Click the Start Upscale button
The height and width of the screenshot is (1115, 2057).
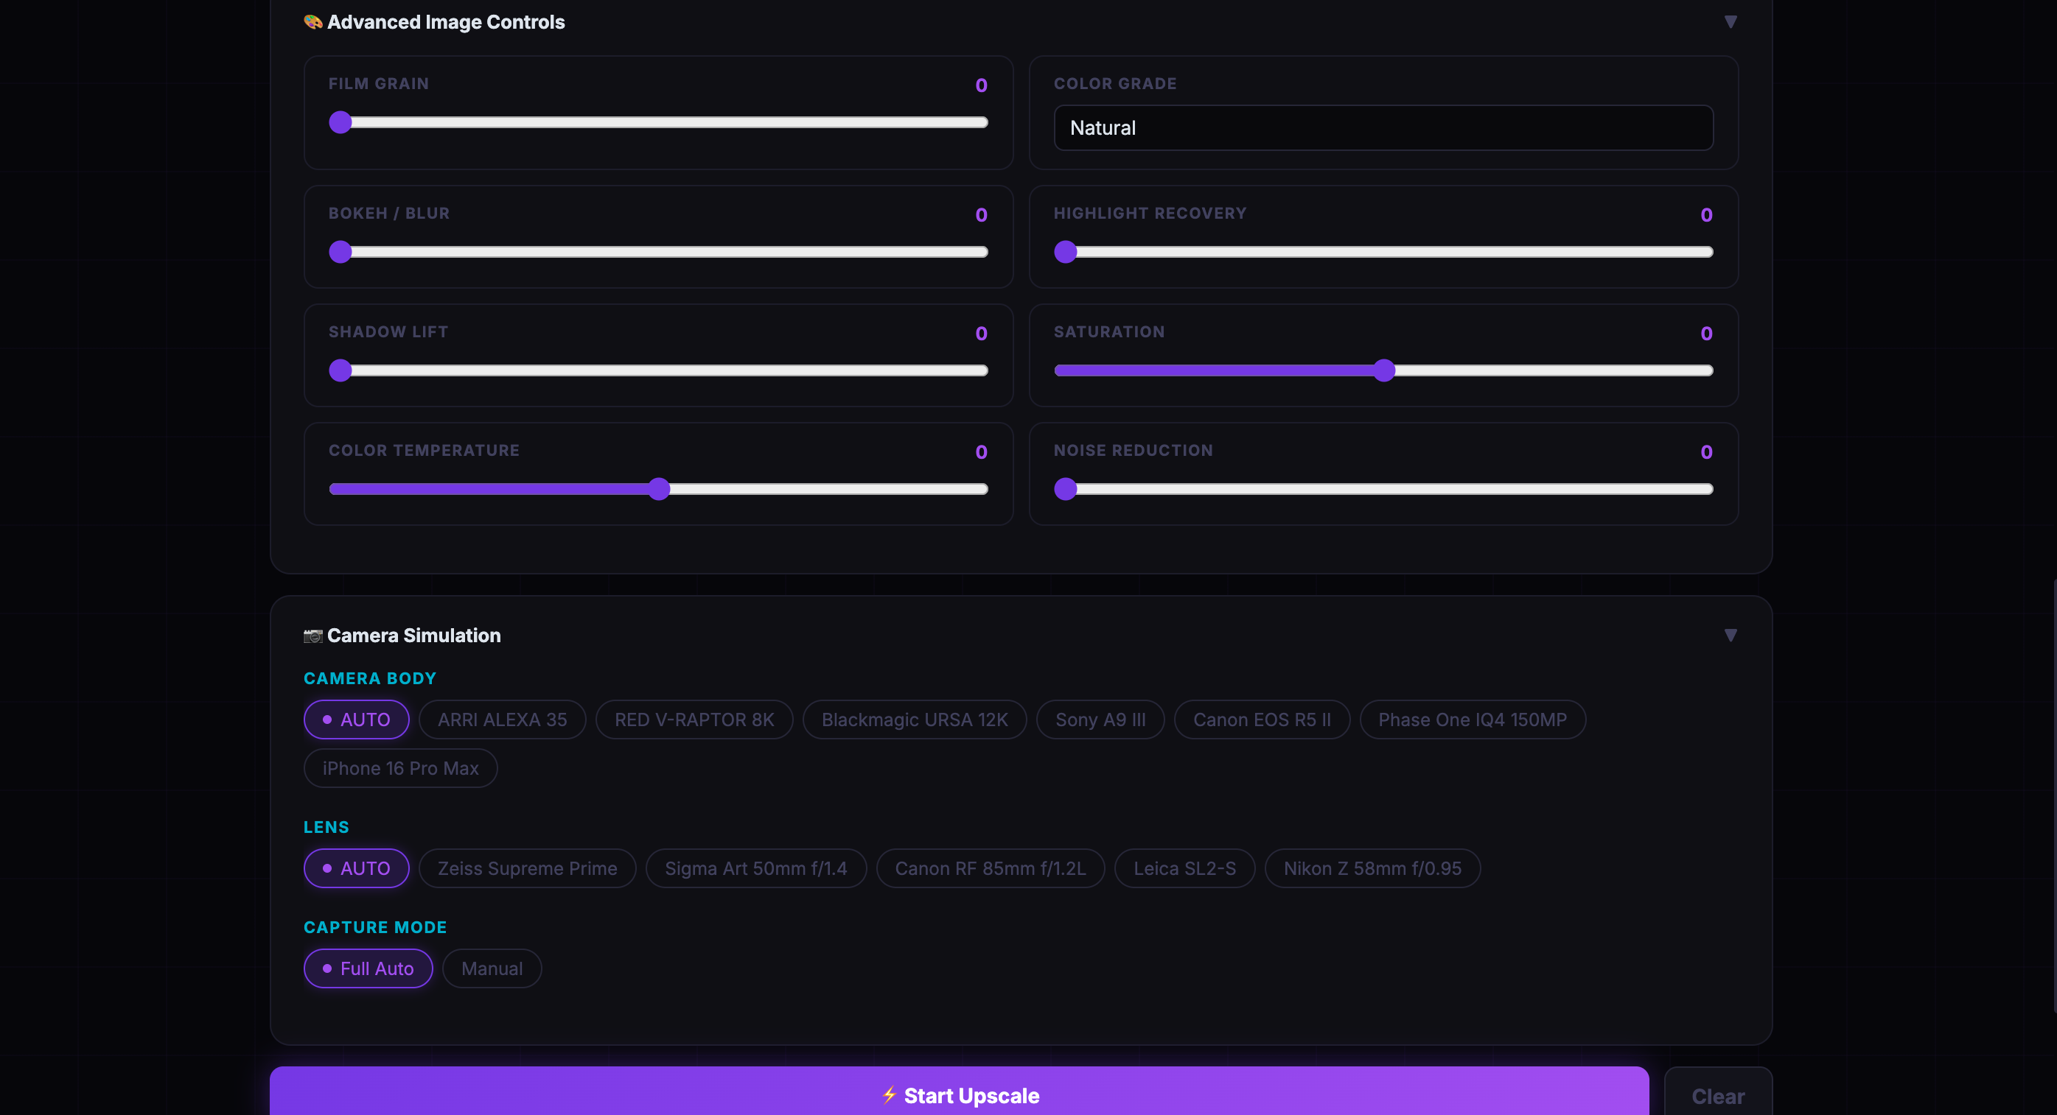[x=959, y=1091]
